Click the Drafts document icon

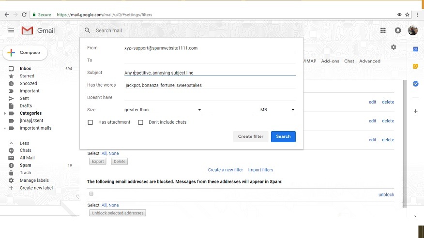[x=11, y=105]
